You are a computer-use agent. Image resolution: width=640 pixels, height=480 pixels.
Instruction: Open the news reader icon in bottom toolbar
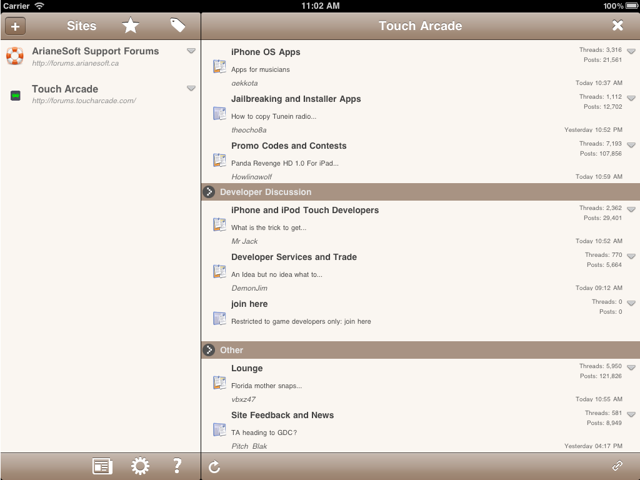pyautogui.click(x=102, y=466)
